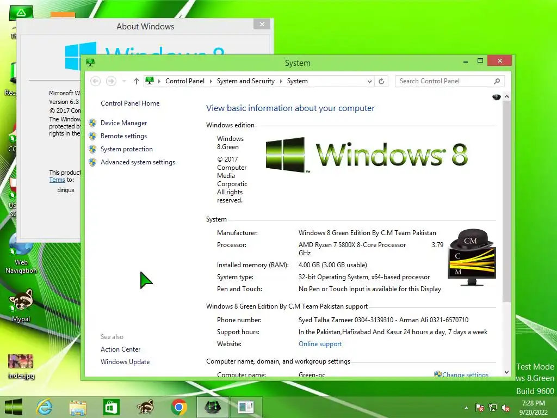Open Action Center flag in tray
Image resolution: width=557 pixels, height=418 pixels.
(480, 408)
